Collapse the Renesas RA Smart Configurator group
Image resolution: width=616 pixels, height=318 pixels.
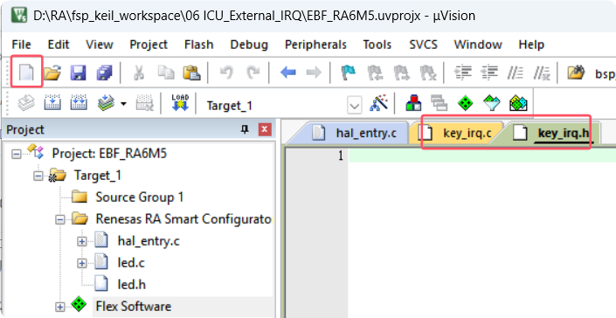pos(60,219)
